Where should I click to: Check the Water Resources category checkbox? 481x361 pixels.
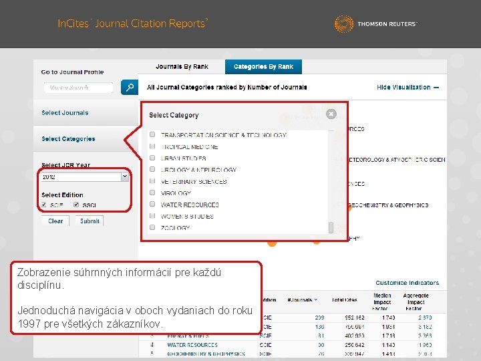tap(152, 204)
